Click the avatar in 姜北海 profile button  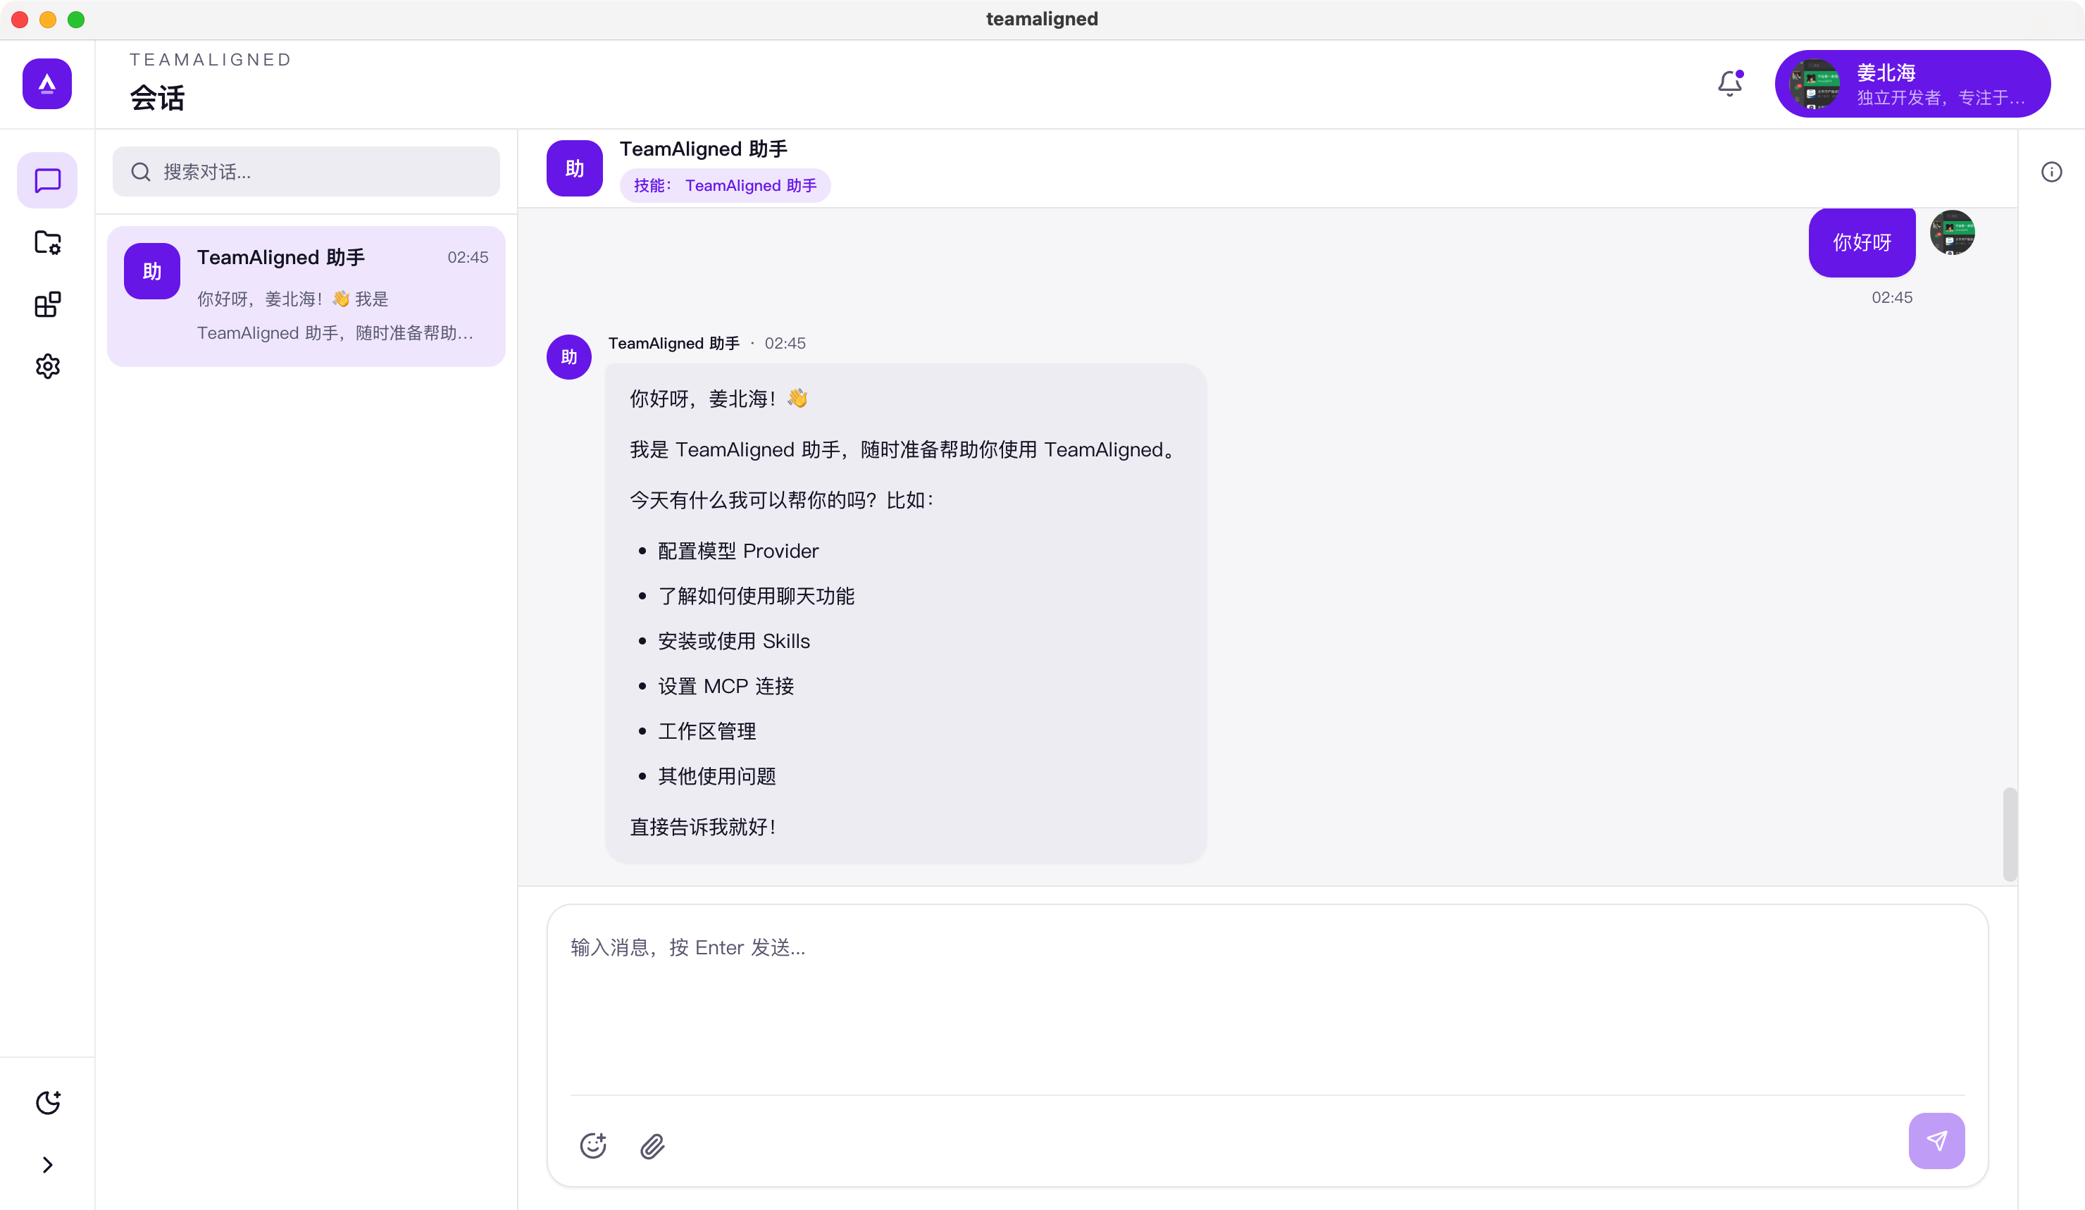point(1814,84)
